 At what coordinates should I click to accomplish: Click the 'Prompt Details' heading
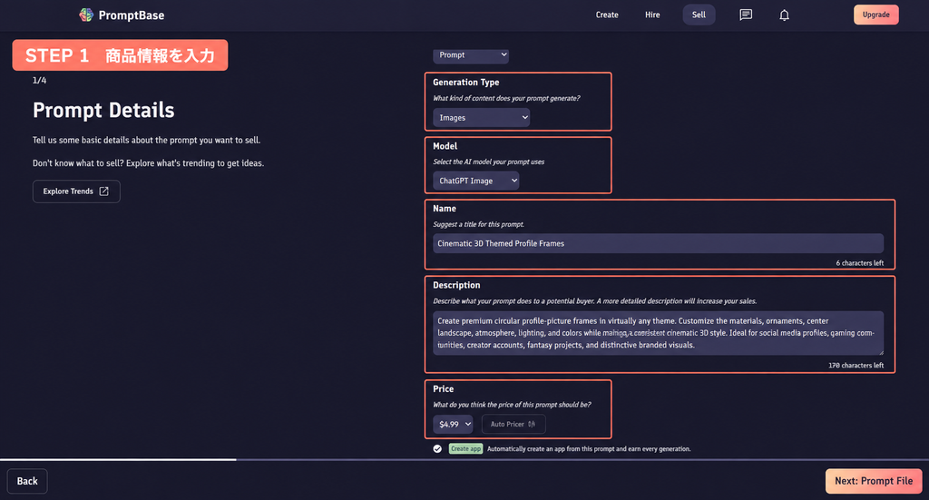(103, 110)
